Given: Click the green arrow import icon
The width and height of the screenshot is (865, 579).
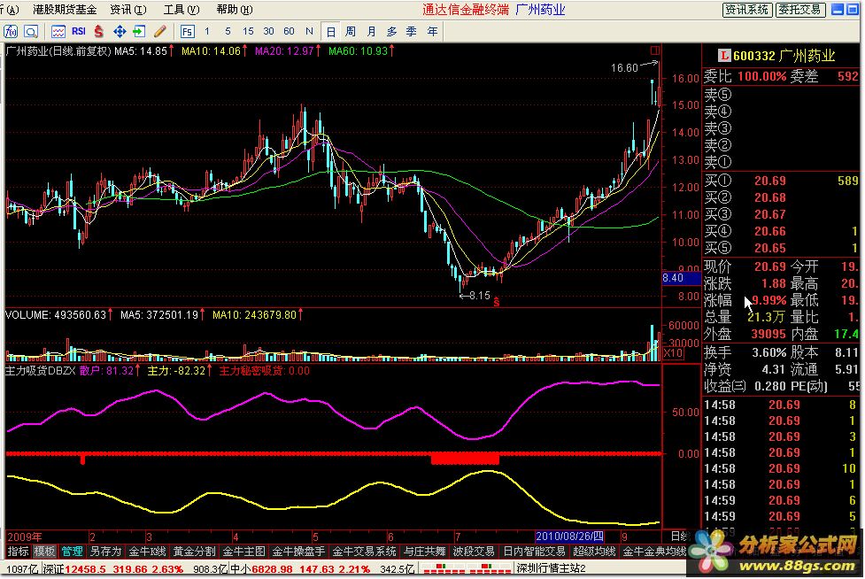Looking at the screenshot, I should click(139, 32).
